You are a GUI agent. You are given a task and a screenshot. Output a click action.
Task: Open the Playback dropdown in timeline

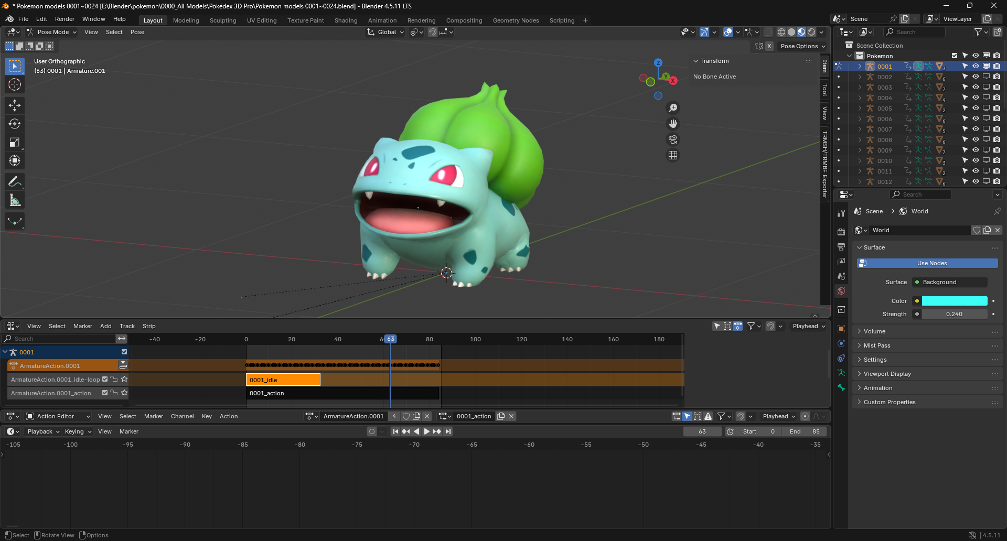[43, 431]
